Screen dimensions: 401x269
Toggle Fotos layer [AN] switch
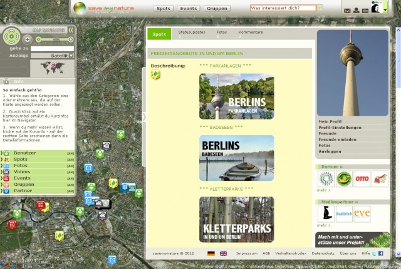pyautogui.click(x=70, y=166)
